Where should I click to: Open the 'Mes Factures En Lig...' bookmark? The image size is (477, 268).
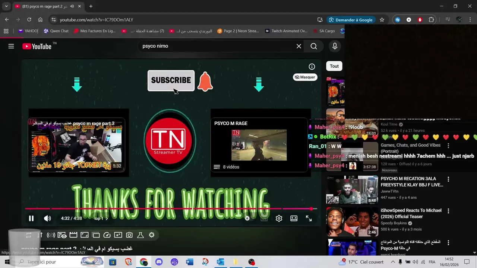click(95, 31)
